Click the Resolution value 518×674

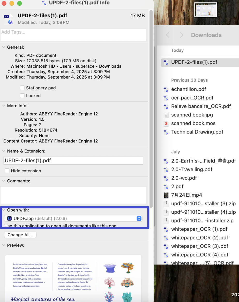coord(48,130)
